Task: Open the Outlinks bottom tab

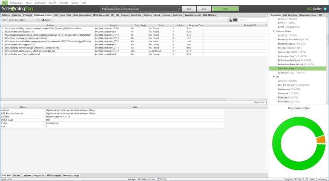Action: point(27,176)
